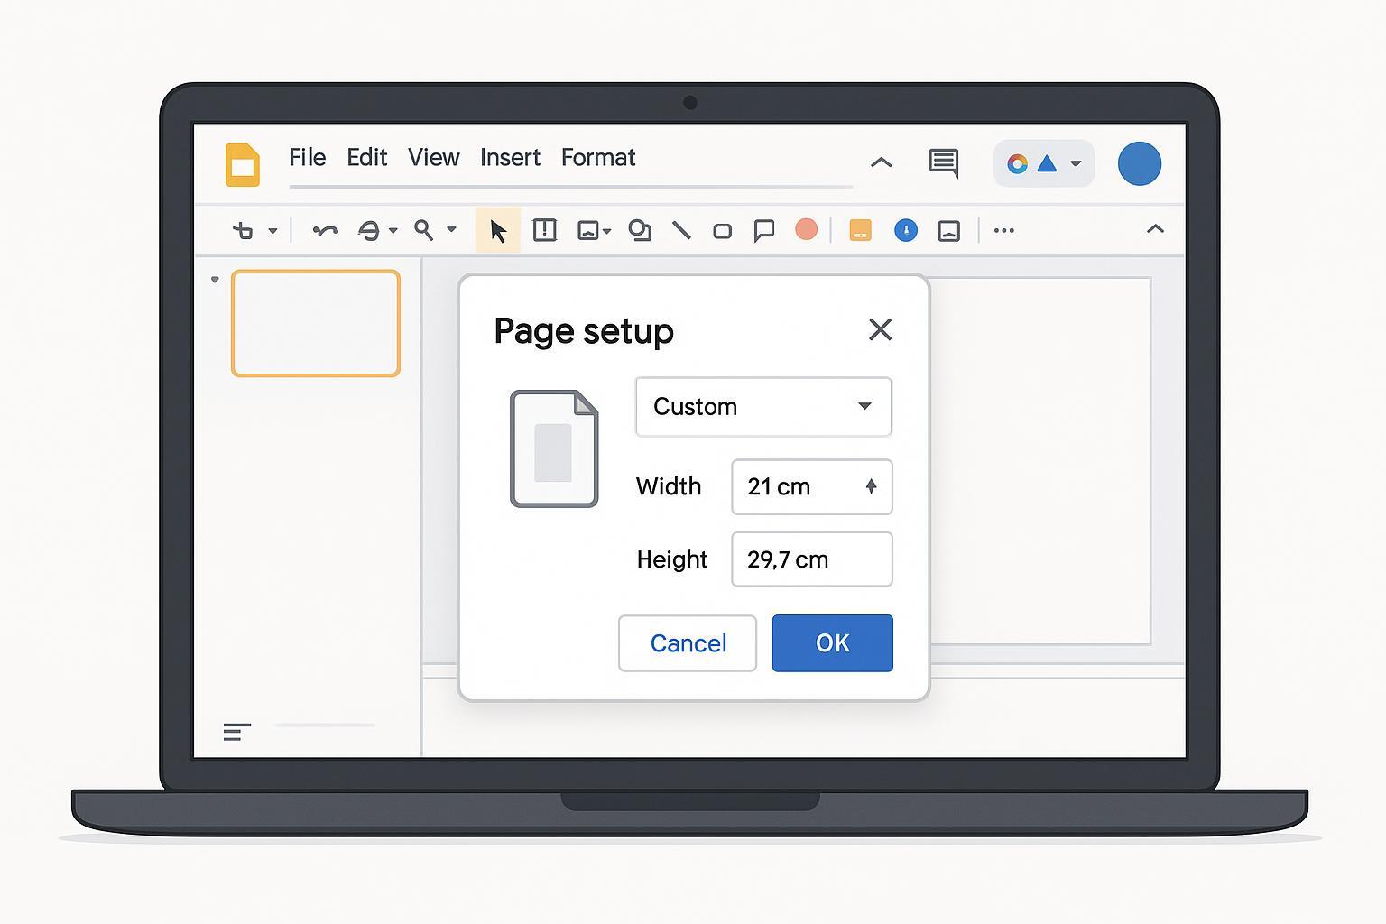Collapse the toolbar with chevron up
This screenshot has height=924, width=1386.
tap(1154, 230)
